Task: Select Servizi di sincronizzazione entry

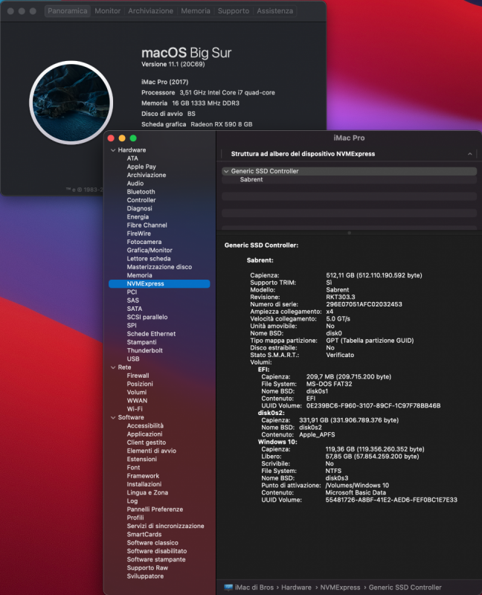Action: (165, 526)
